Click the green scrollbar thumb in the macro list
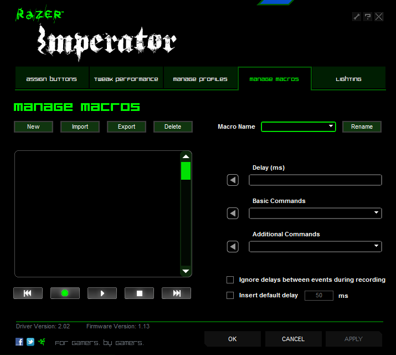Image resolution: width=396 pixels, height=355 pixels. pyautogui.click(x=186, y=171)
